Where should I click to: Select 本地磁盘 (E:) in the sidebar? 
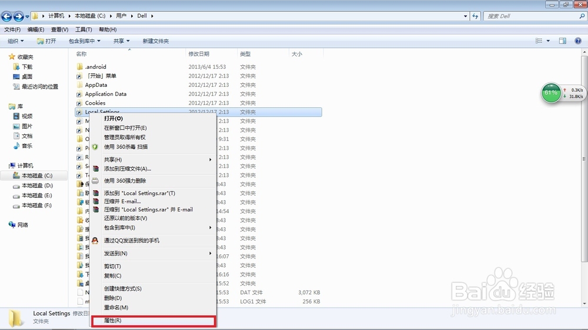point(32,195)
